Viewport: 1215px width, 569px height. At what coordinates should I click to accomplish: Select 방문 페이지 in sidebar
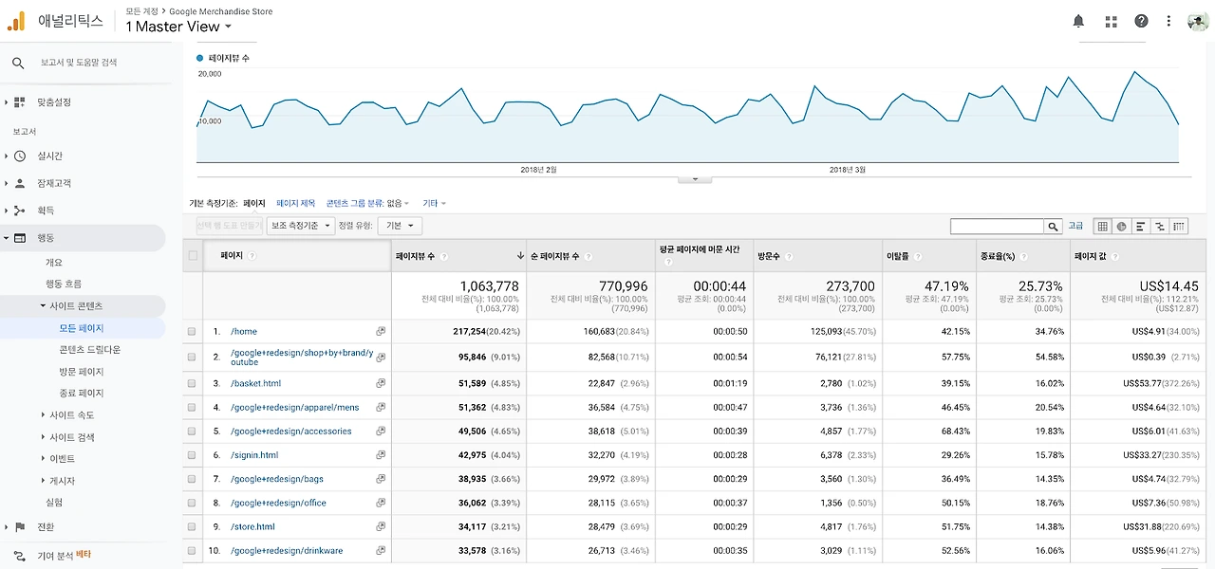(x=82, y=372)
